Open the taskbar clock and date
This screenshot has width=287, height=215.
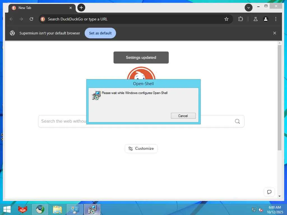click(x=275, y=210)
